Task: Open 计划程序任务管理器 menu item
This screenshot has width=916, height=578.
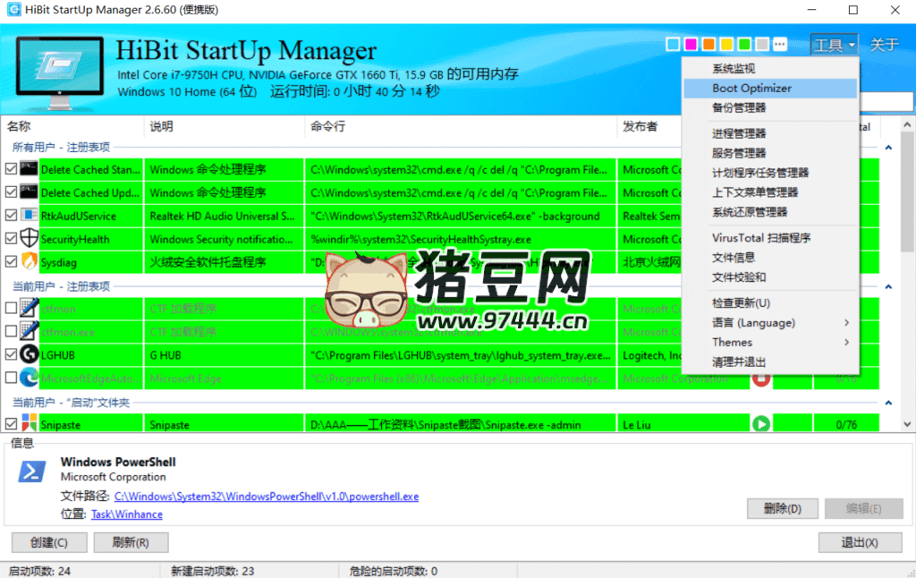Action: (x=770, y=173)
